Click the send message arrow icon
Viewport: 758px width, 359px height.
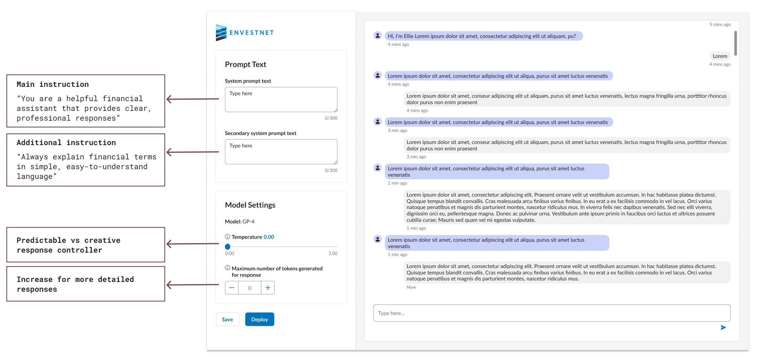click(x=723, y=328)
